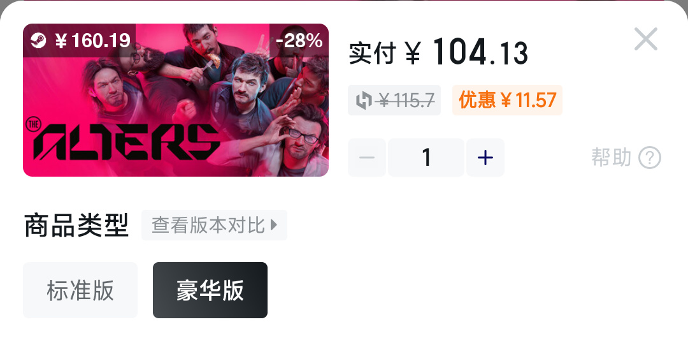Click the quantity field showing 1
The width and height of the screenshot is (688, 338).
pos(426,158)
